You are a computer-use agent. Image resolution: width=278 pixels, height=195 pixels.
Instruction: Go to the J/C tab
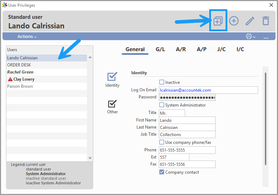click(x=221, y=49)
